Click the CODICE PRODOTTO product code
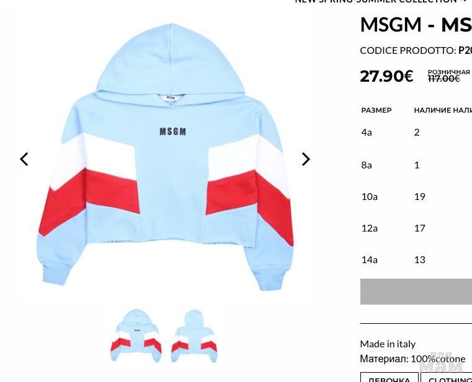Screen dimensions: 472x382 pos(416,51)
